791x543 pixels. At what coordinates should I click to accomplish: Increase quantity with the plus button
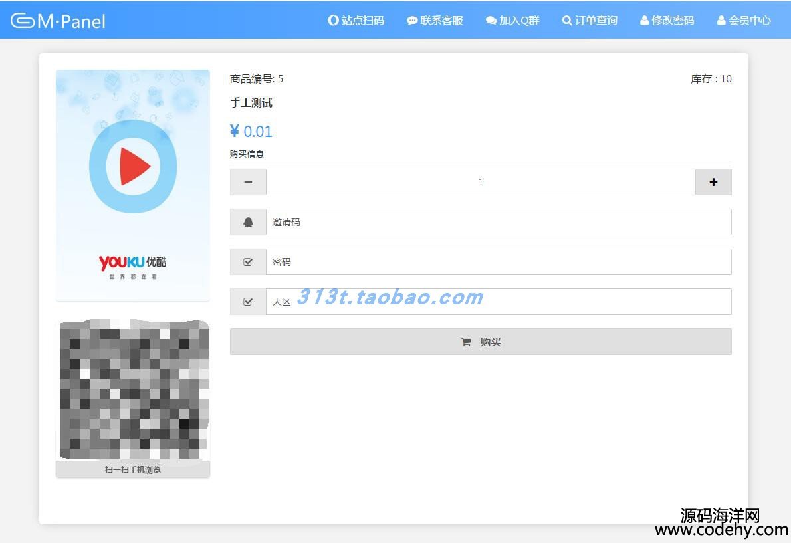point(713,182)
